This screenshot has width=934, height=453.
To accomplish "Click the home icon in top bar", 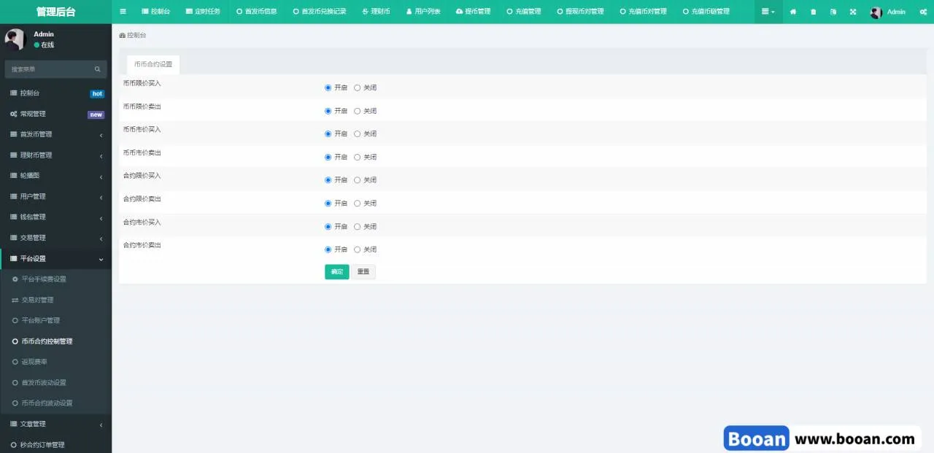I will pyautogui.click(x=793, y=12).
